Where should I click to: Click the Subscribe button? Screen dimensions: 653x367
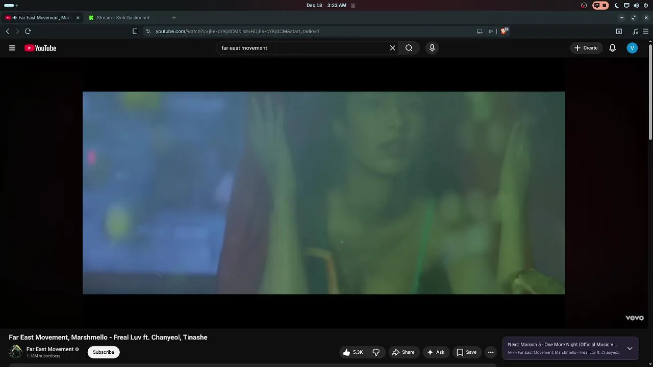[104, 352]
